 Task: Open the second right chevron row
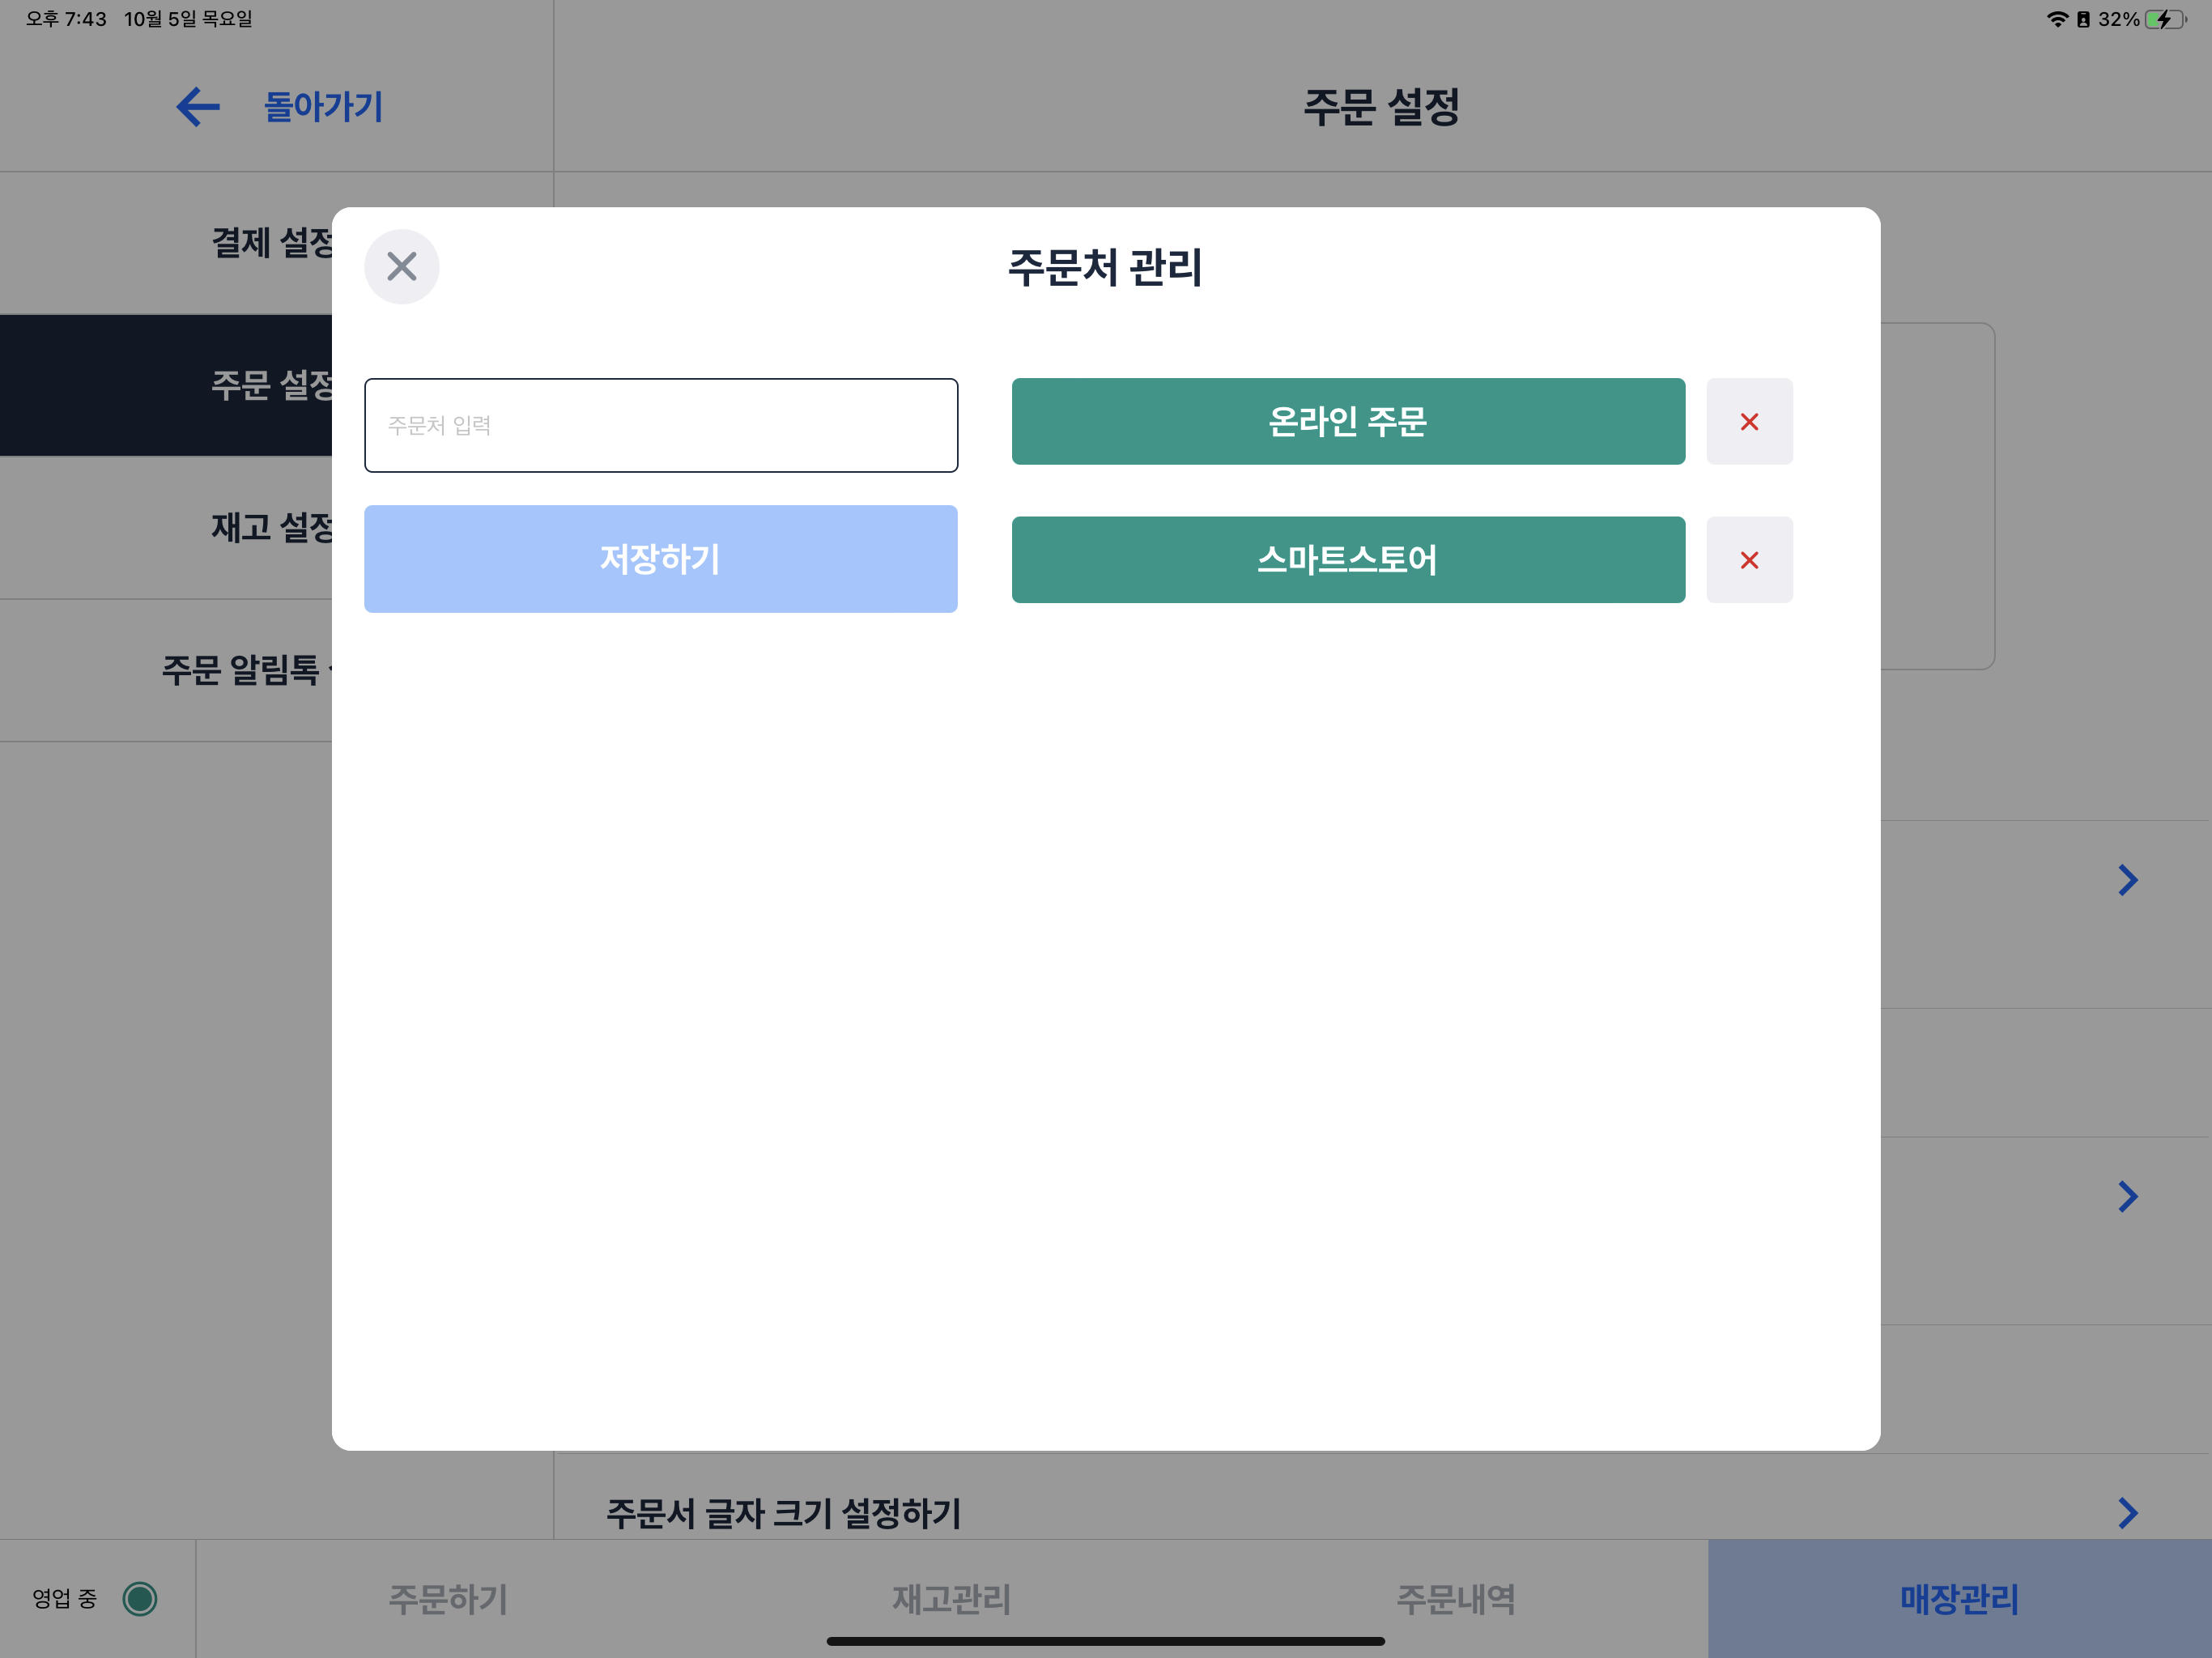click(2127, 1196)
